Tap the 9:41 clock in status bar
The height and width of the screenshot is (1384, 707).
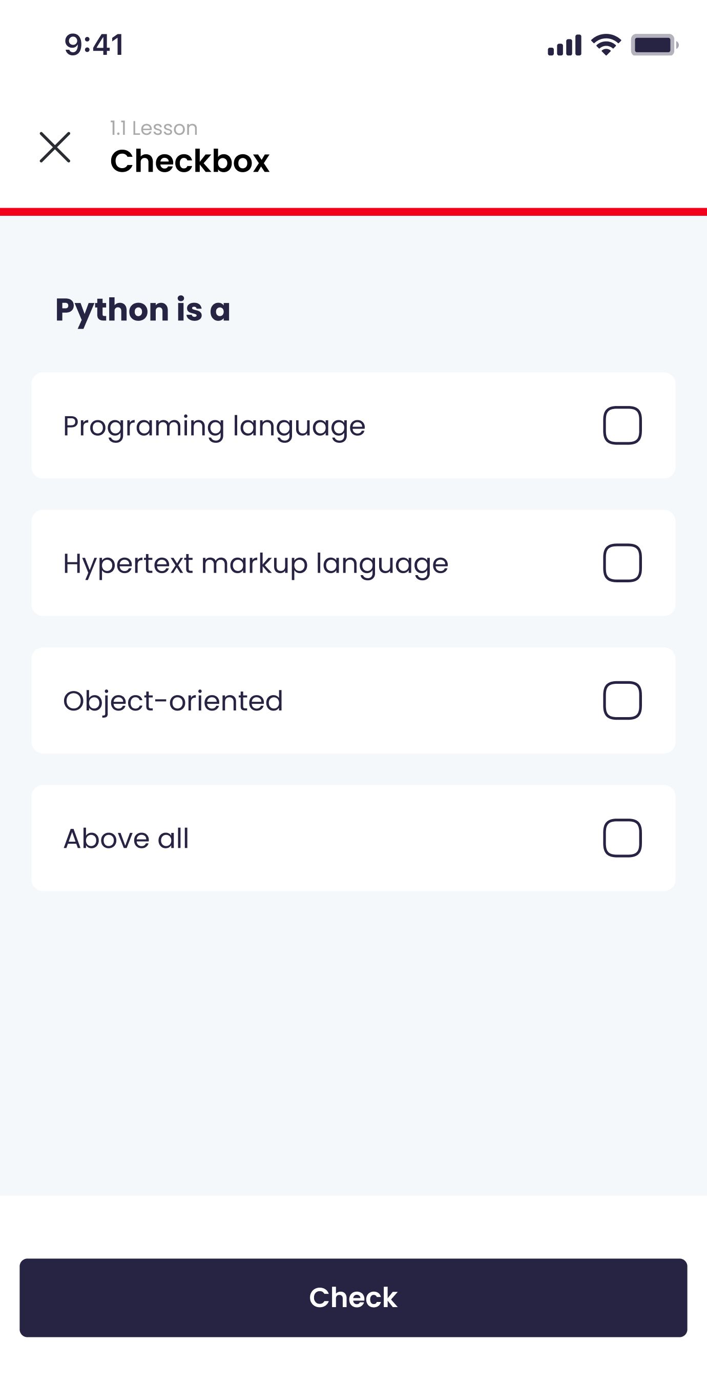tap(94, 45)
